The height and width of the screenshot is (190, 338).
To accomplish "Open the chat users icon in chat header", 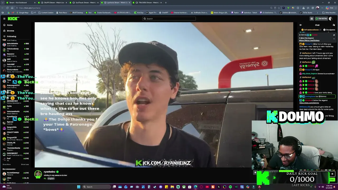I will coord(334,25).
